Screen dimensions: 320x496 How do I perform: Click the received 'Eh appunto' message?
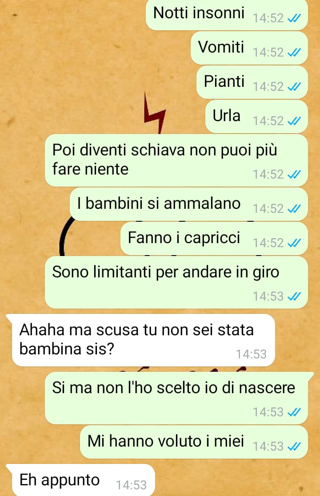pyautogui.click(x=80, y=480)
